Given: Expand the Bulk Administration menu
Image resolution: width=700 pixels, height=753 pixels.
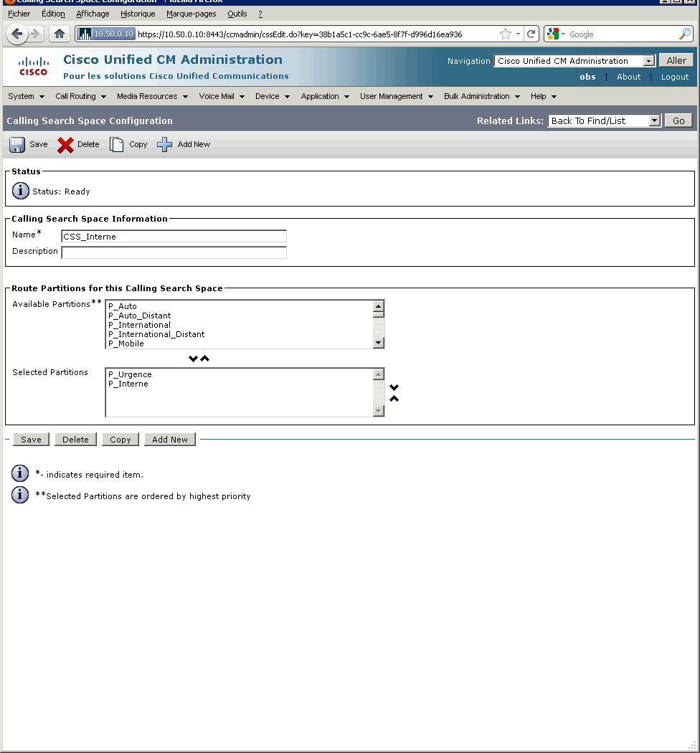Looking at the screenshot, I should (x=482, y=97).
